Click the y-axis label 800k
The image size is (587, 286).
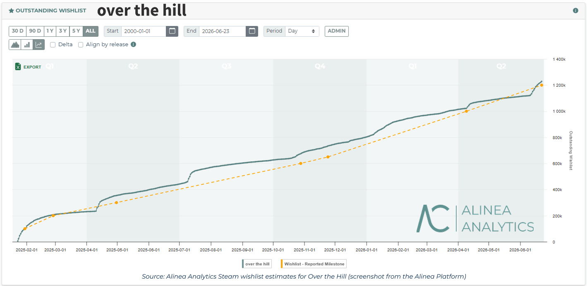(x=557, y=137)
